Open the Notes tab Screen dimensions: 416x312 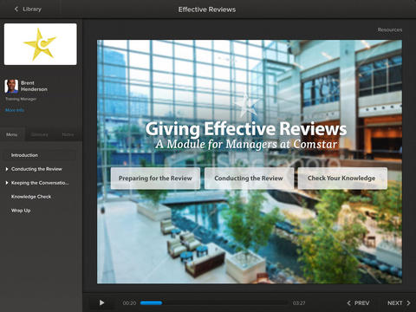(x=68, y=134)
